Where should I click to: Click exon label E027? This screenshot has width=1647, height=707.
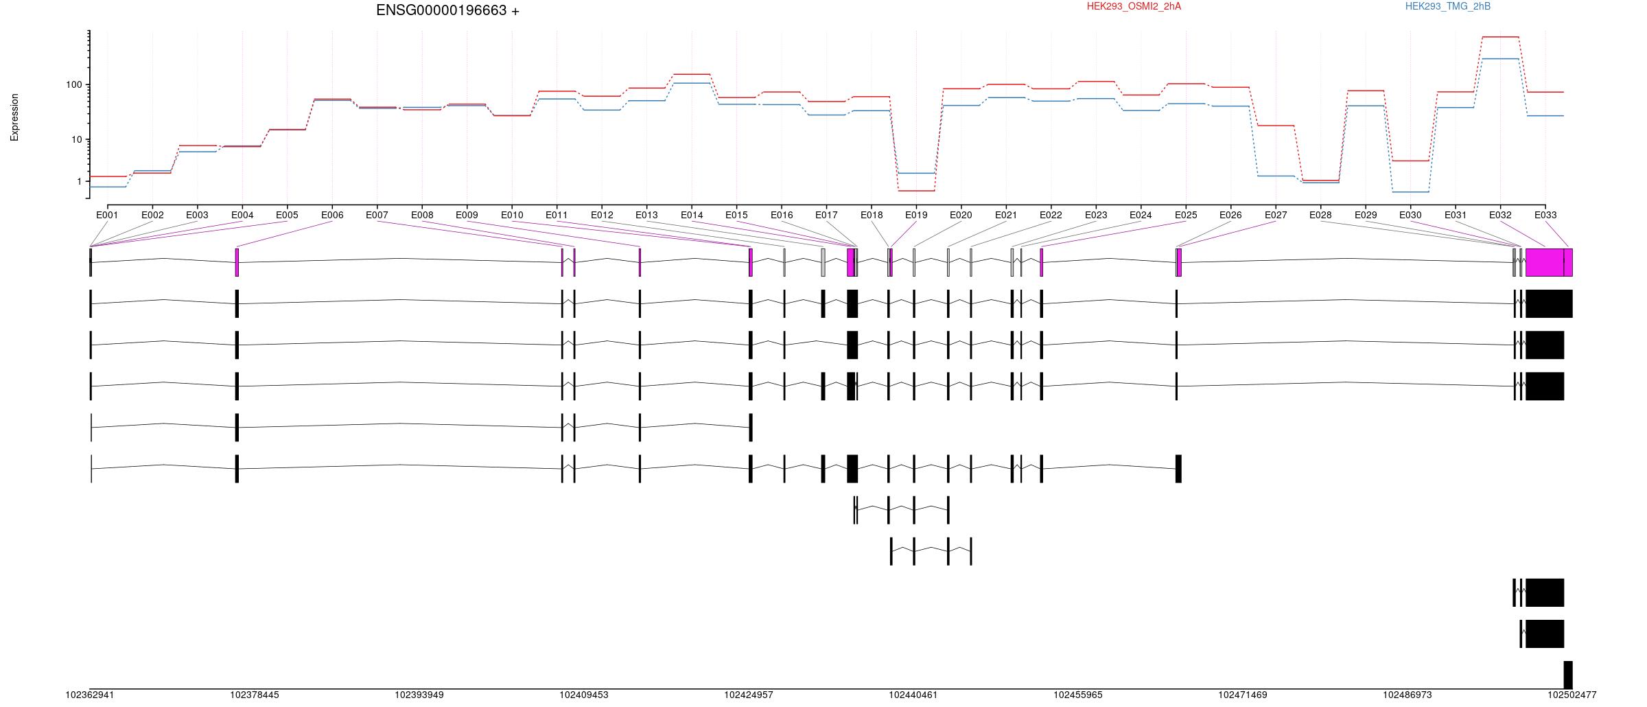[1276, 215]
